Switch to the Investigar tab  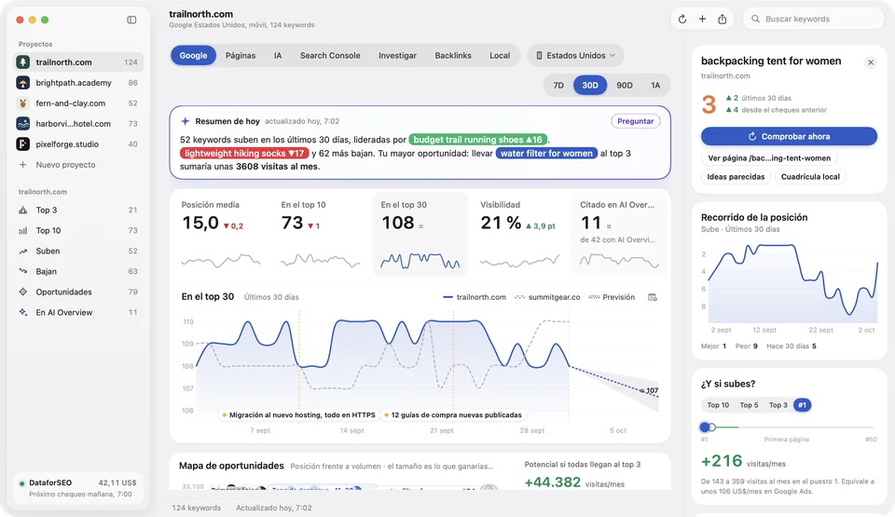pos(397,55)
